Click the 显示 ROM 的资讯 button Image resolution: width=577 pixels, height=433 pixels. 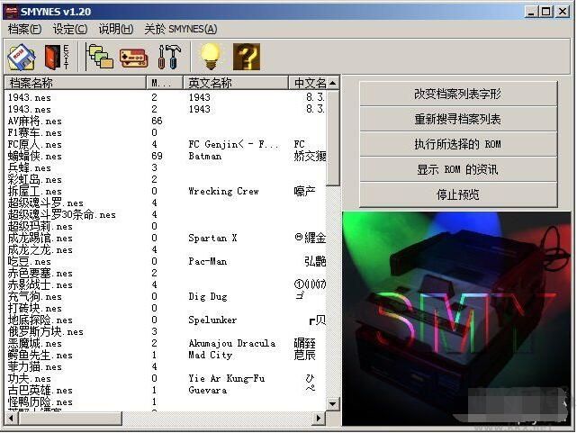tap(458, 169)
